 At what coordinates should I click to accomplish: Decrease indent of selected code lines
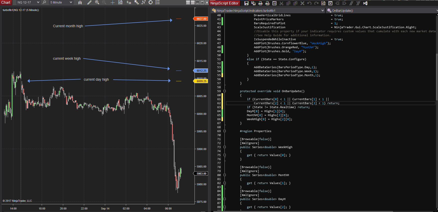[x=337, y=3]
